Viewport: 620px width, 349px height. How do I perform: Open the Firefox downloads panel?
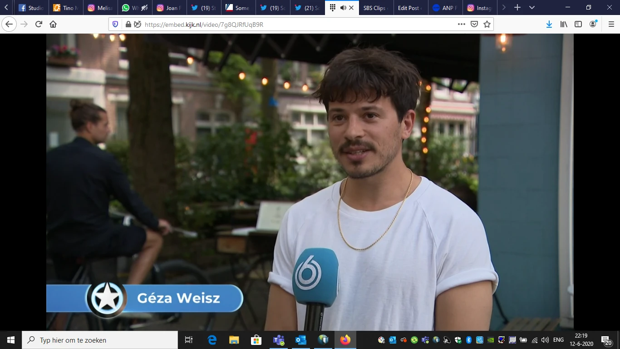pos(549,25)
